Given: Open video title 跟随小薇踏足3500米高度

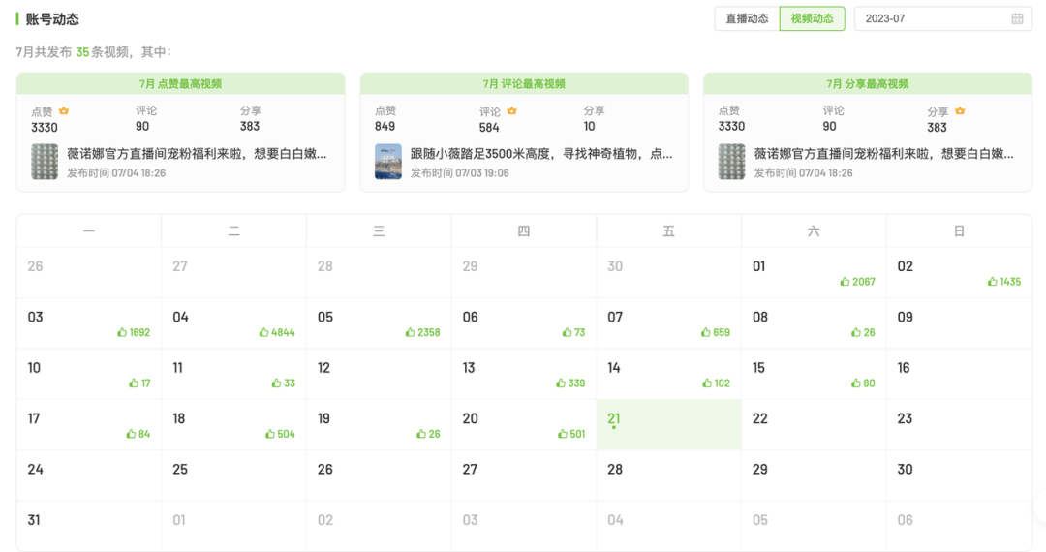Looking at the screenshot, I should 540,153.
